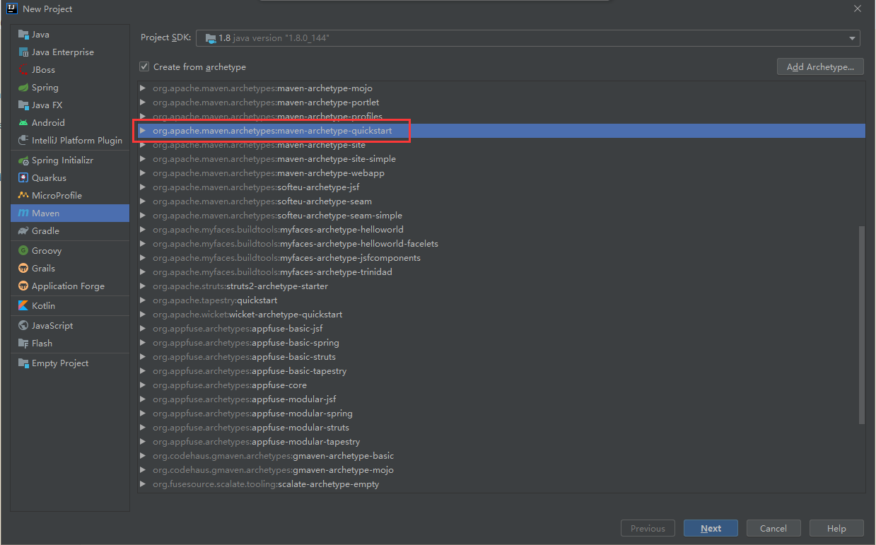Pick Empty Project option
The height and width of the screenshot is (545, 876).
[x=70, y=363]
